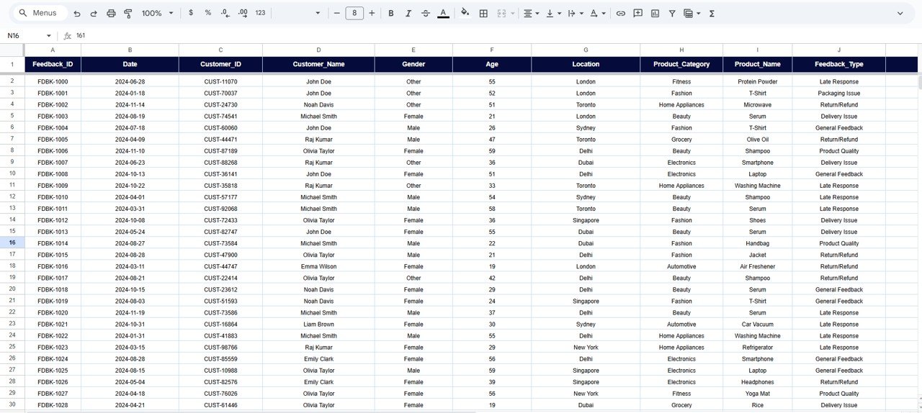Toggle italic formatting
922x413 pixels.
(408, 13)
